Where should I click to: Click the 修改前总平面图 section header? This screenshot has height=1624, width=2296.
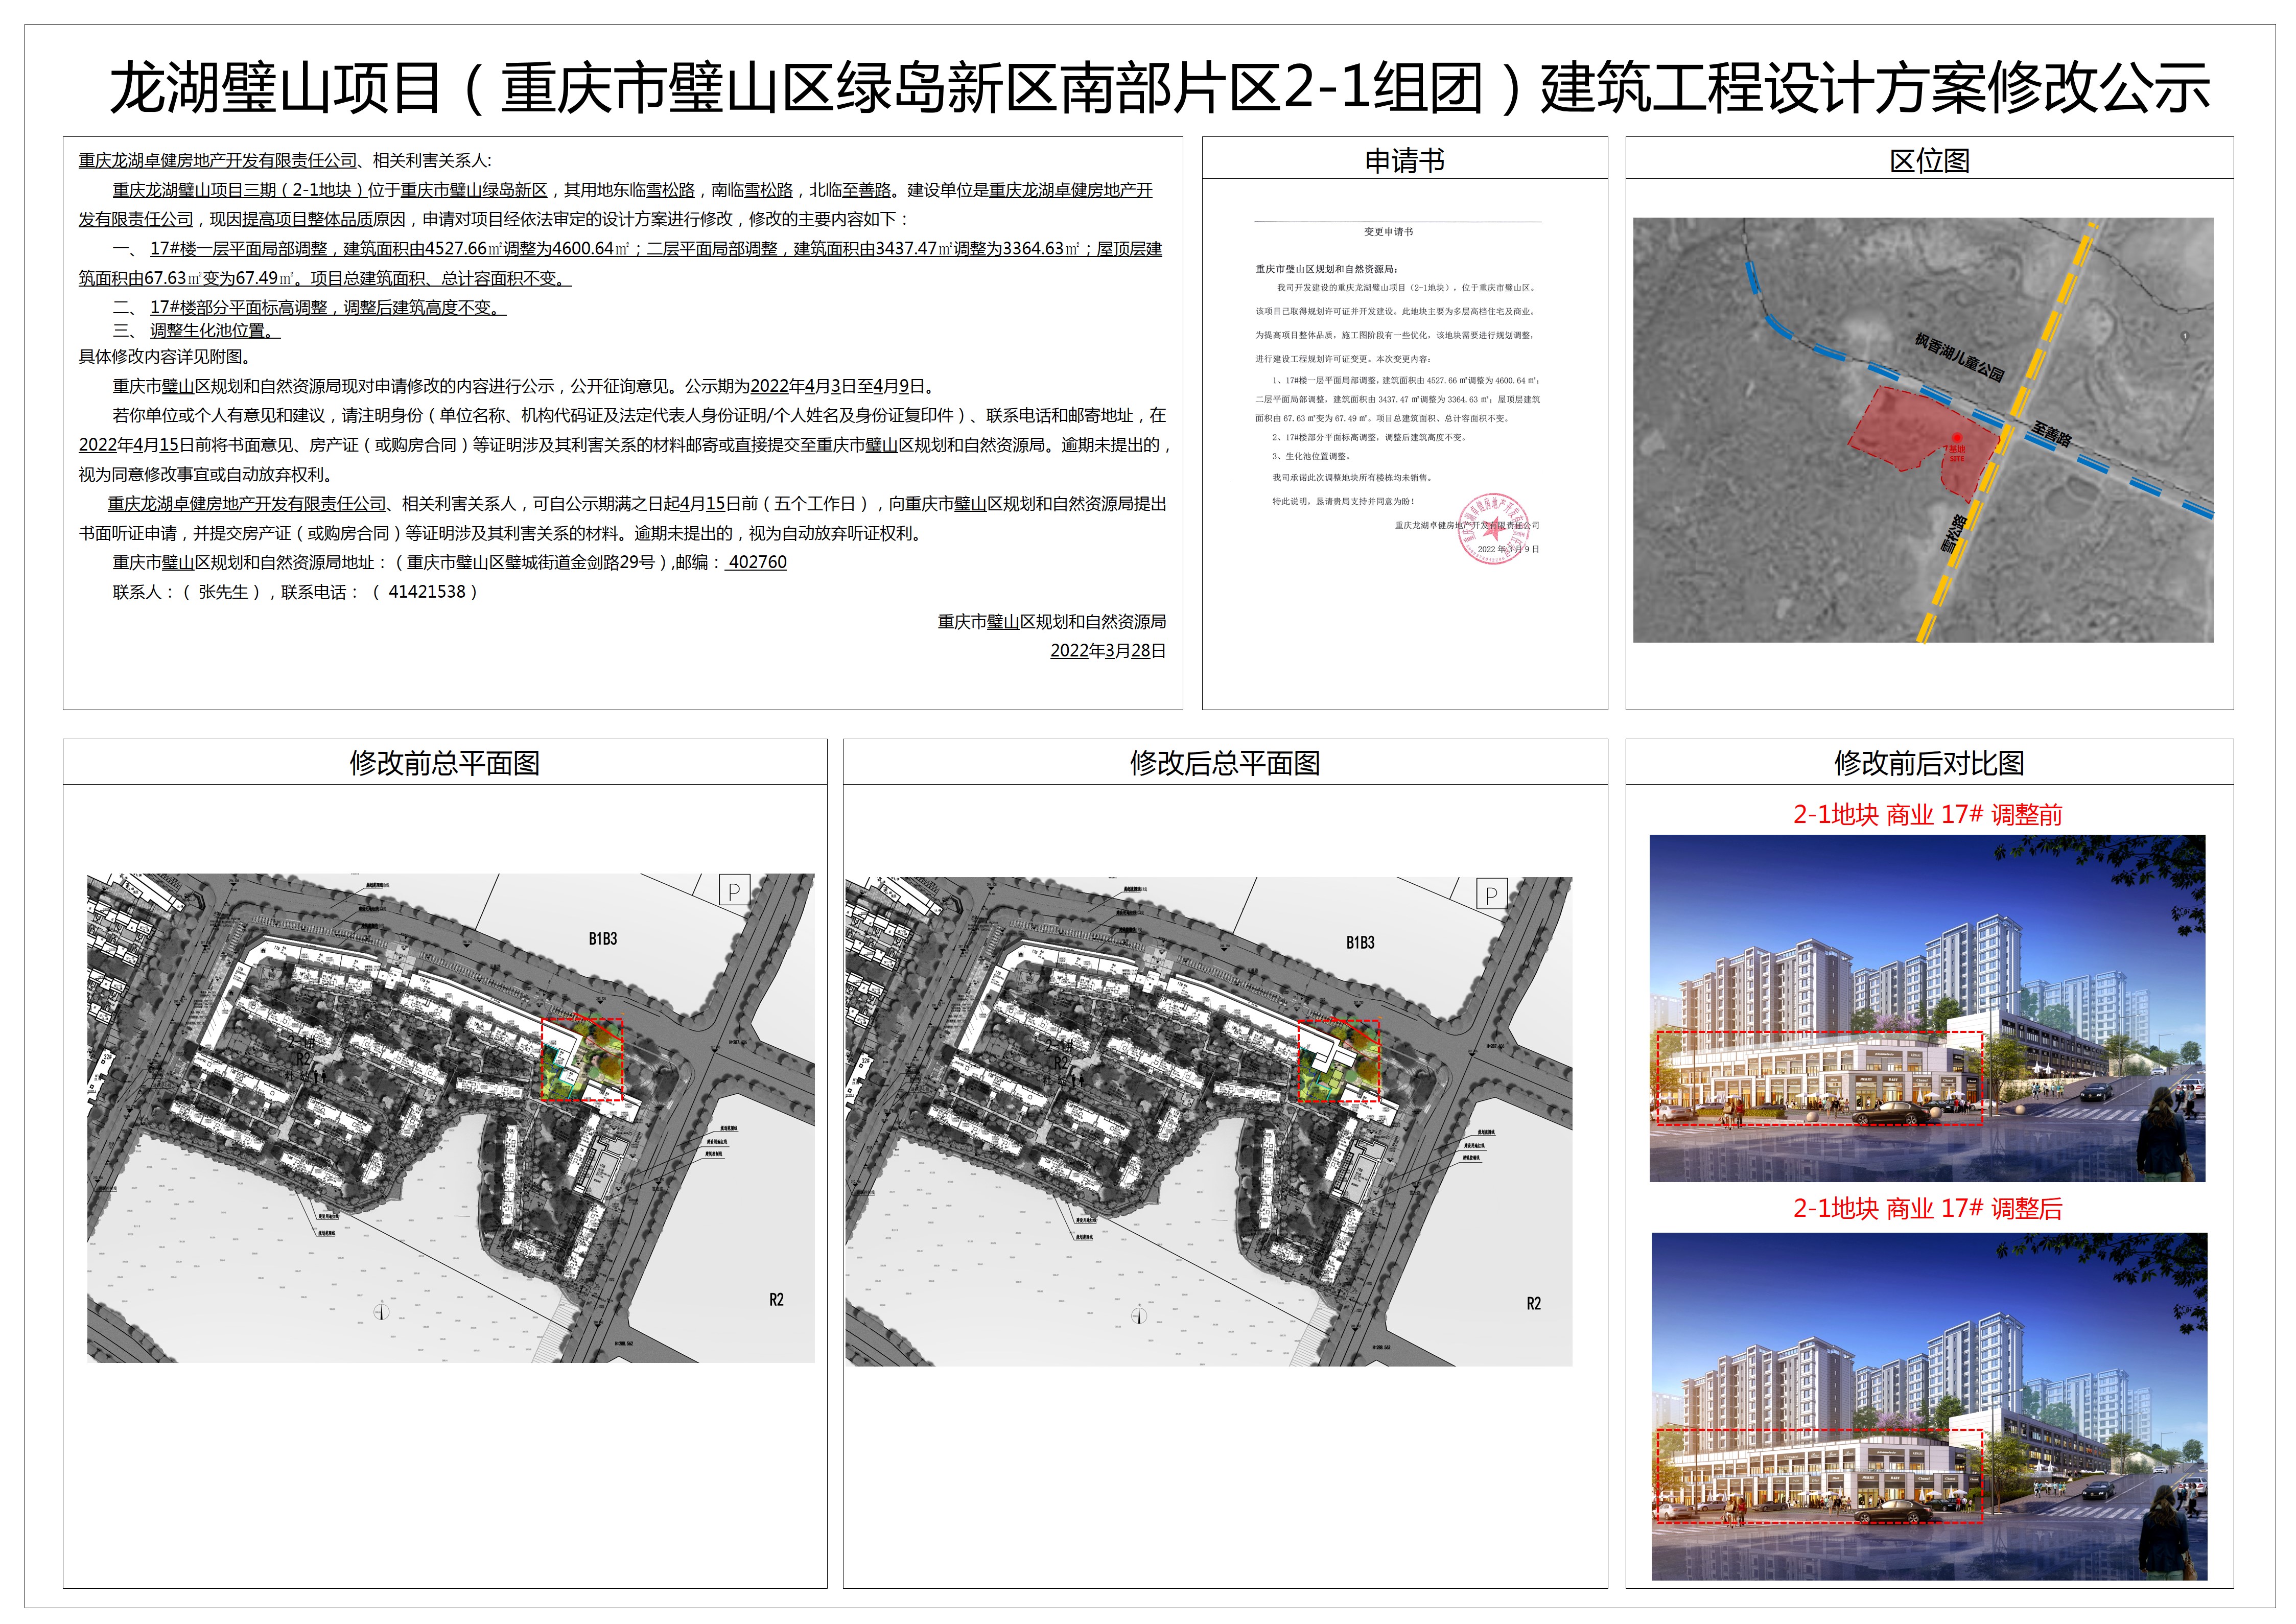(x=444, y=763)
